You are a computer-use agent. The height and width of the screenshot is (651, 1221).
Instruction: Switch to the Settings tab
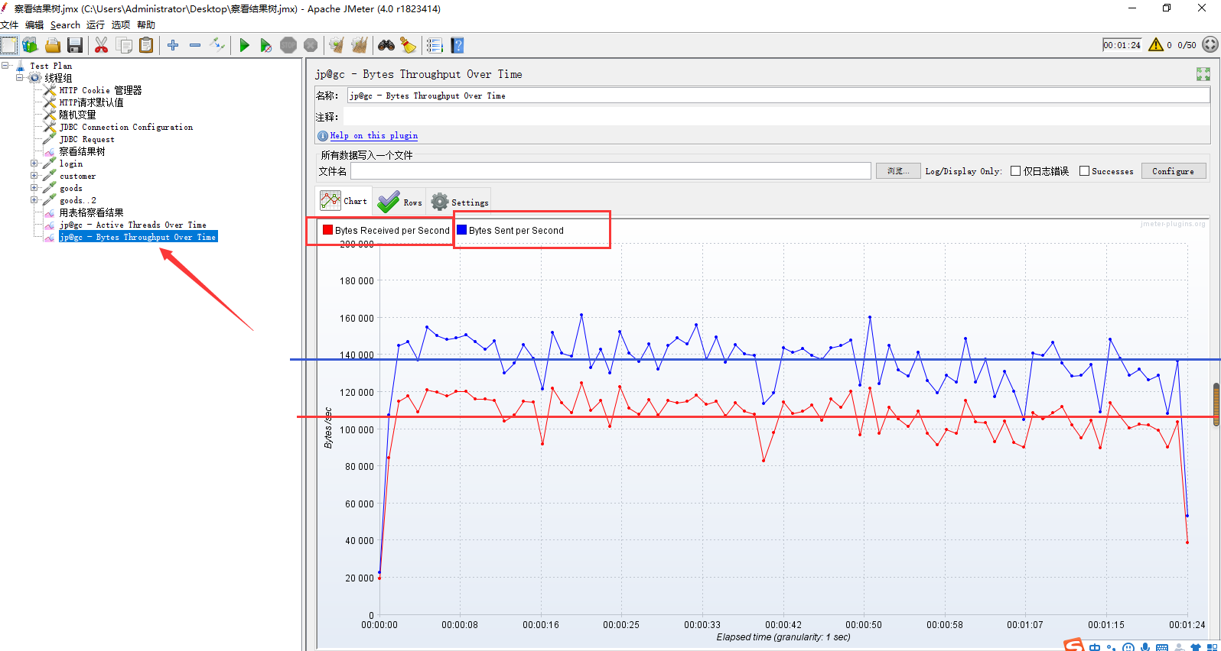click(459, 202)
